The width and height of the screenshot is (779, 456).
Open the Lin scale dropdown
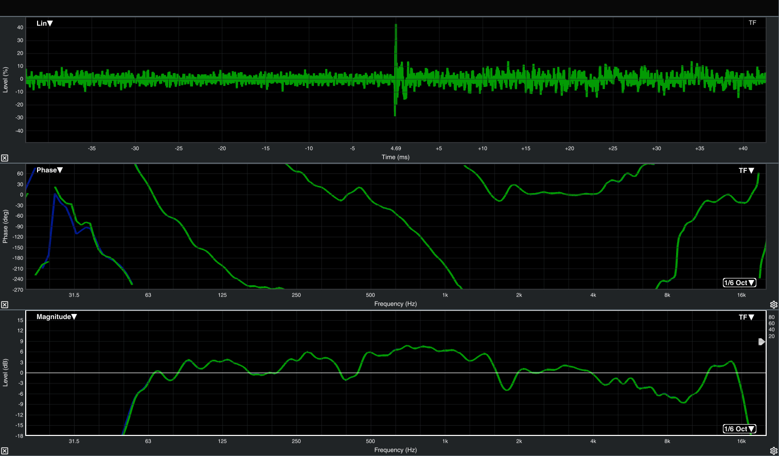(45, 23)
